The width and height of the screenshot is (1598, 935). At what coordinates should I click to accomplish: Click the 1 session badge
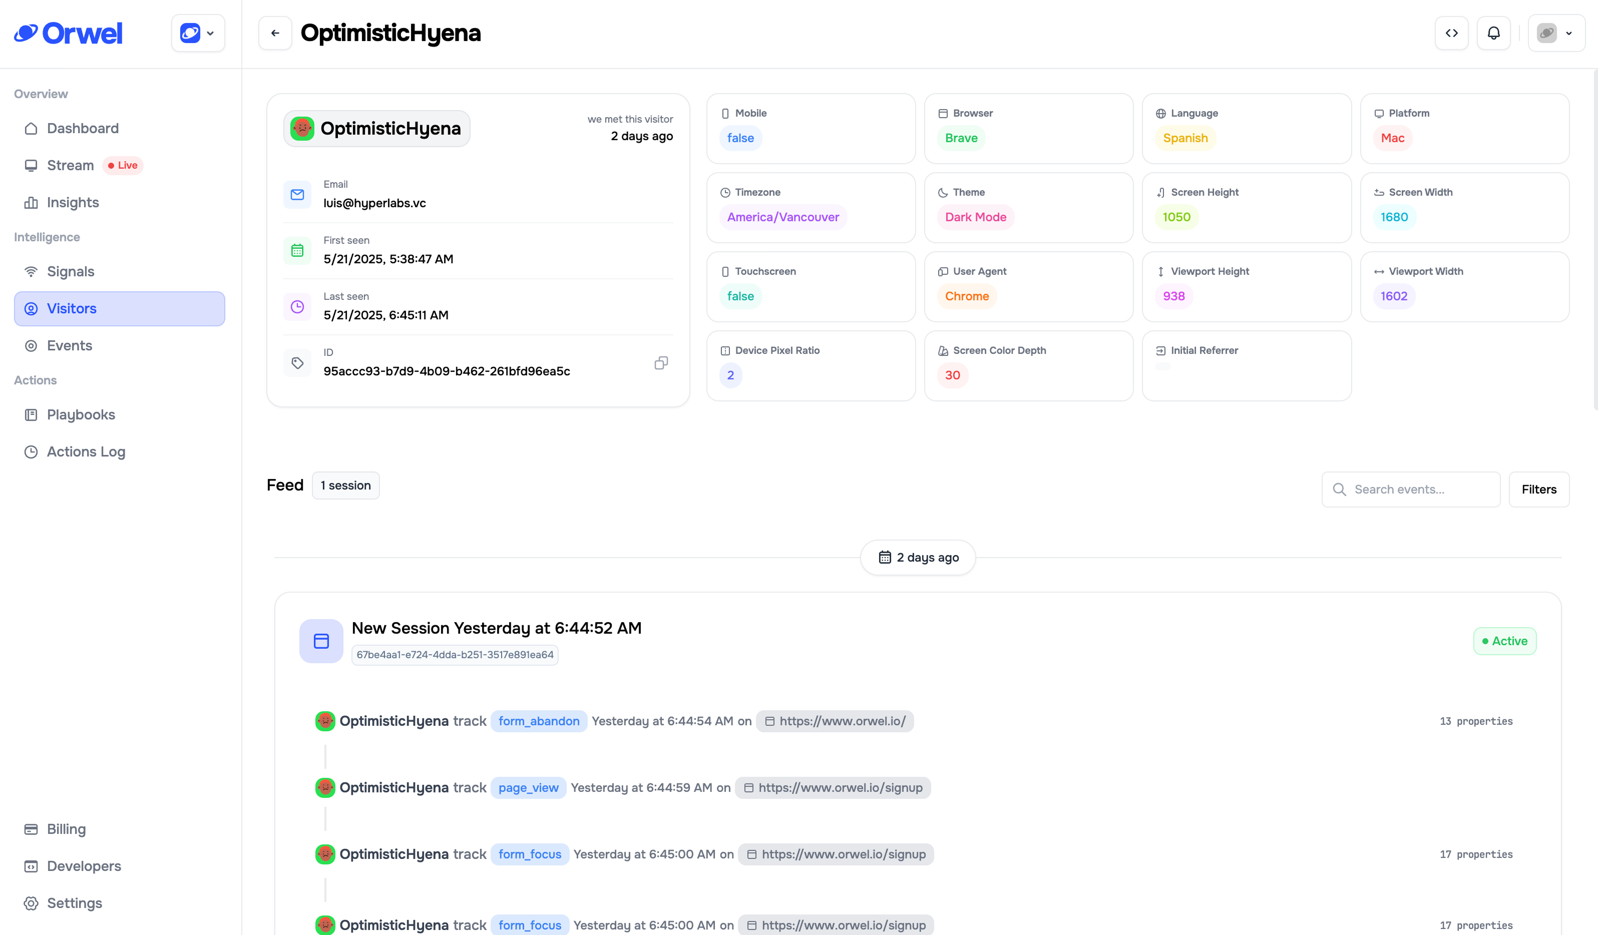345,485
